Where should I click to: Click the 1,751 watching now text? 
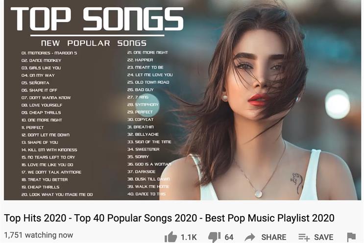tap(39, 235)
